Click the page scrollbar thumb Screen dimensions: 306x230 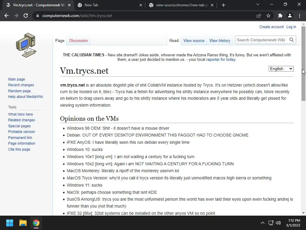(x=303, y=63)
